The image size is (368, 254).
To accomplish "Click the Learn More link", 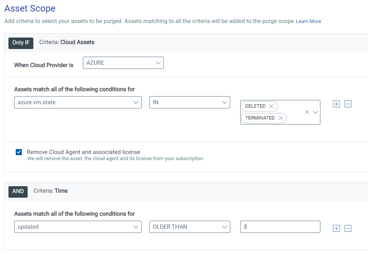I will 309,21.
